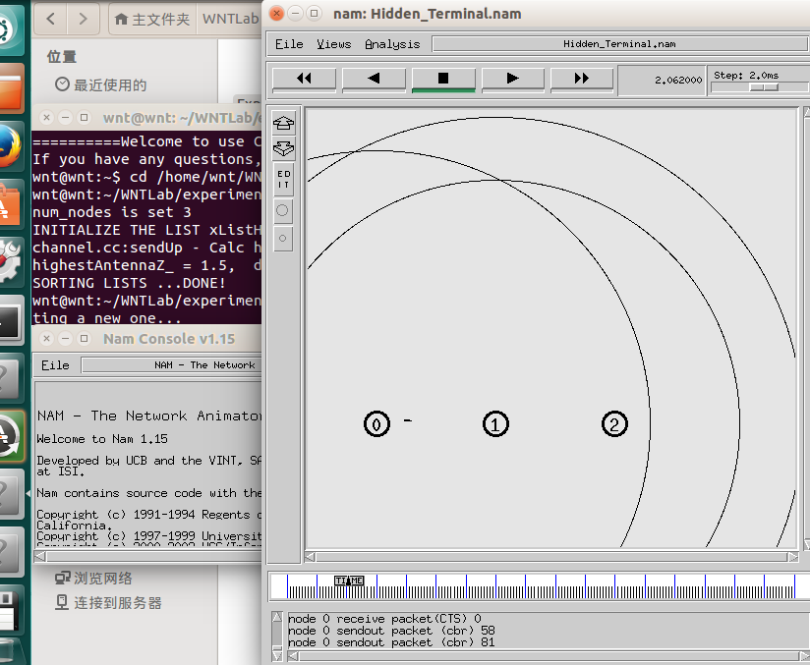810x665 pixels.
Task: Click the up arrow of the event log scrollbar
Action: pyautogui.click(x=277, y=618)
